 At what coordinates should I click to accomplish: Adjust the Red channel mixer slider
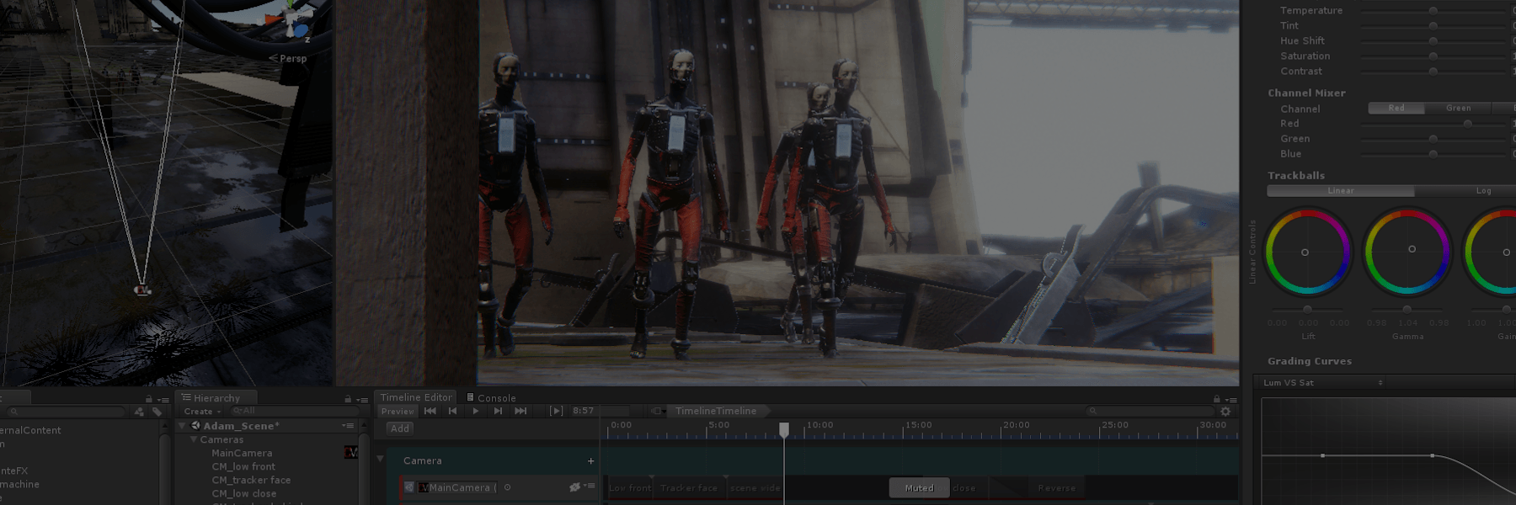(x=1433, y=124)
